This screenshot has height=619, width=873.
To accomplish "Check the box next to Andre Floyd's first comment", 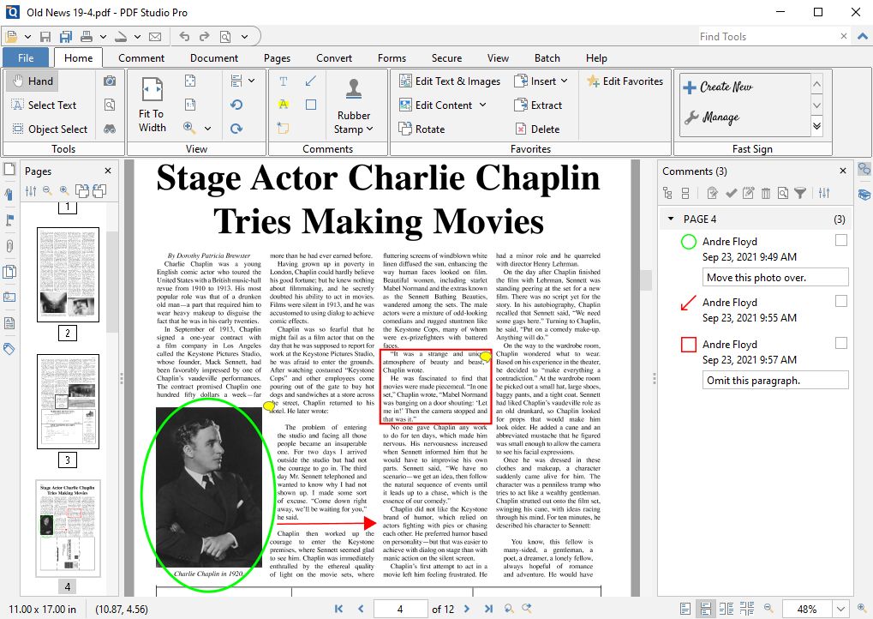I will coord(839,241).
